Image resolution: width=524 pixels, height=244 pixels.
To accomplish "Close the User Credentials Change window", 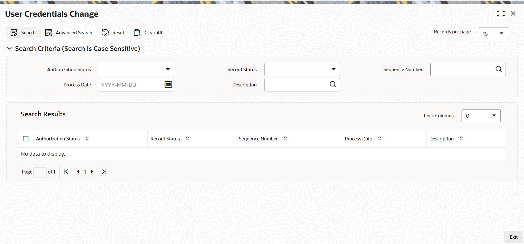I will (x=513, y=13).
